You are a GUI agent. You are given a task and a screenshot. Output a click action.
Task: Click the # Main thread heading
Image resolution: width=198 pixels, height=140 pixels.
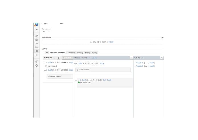(x=49, y=58)
